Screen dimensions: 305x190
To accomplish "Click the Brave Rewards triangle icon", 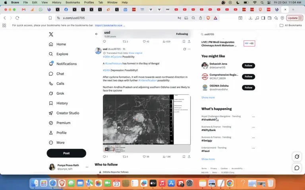I will pos(215,18).
